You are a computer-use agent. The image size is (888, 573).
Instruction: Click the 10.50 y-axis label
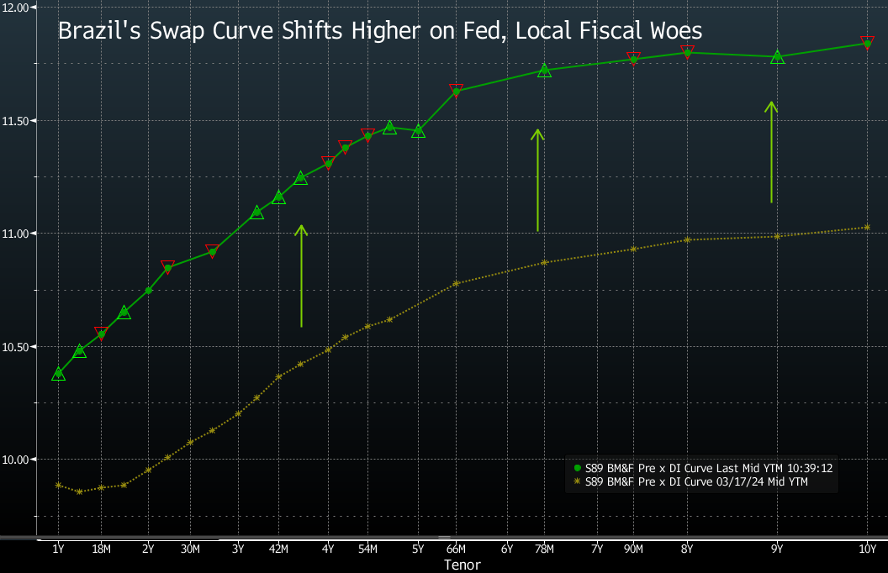(x=15, y=347)
